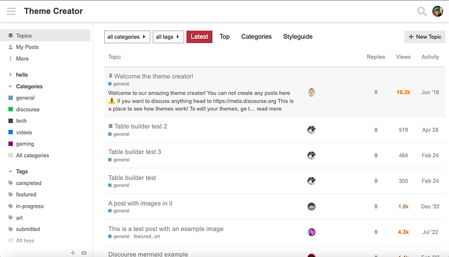Screen dimensions: 449x257
Task: Click the featured tag icon
Action: tap(10, 195)
